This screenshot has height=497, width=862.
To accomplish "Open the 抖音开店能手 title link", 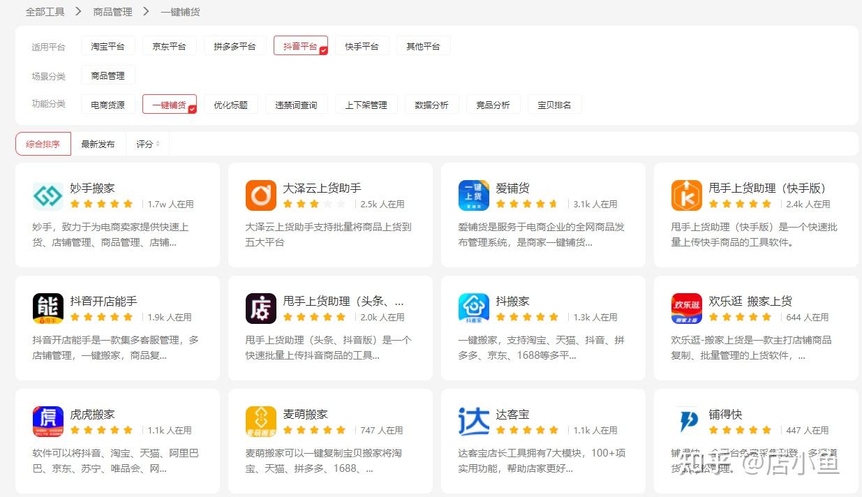I will coord(103,301).
